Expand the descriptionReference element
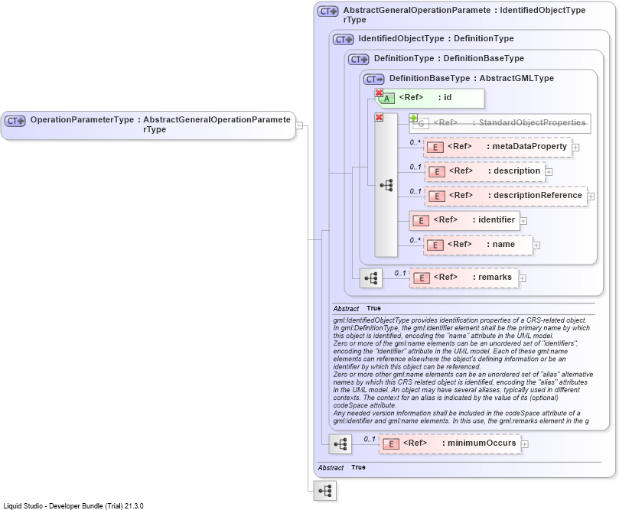619x510 pixels. tap(591, 197)
